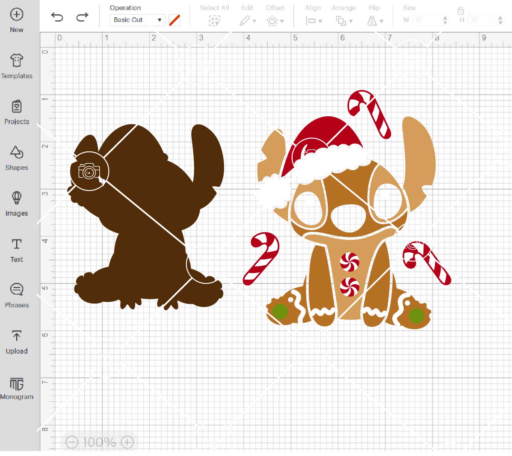The height and width of the screenshot is (456, 512).
Task: Redo the last action
Action: point(82,17)
